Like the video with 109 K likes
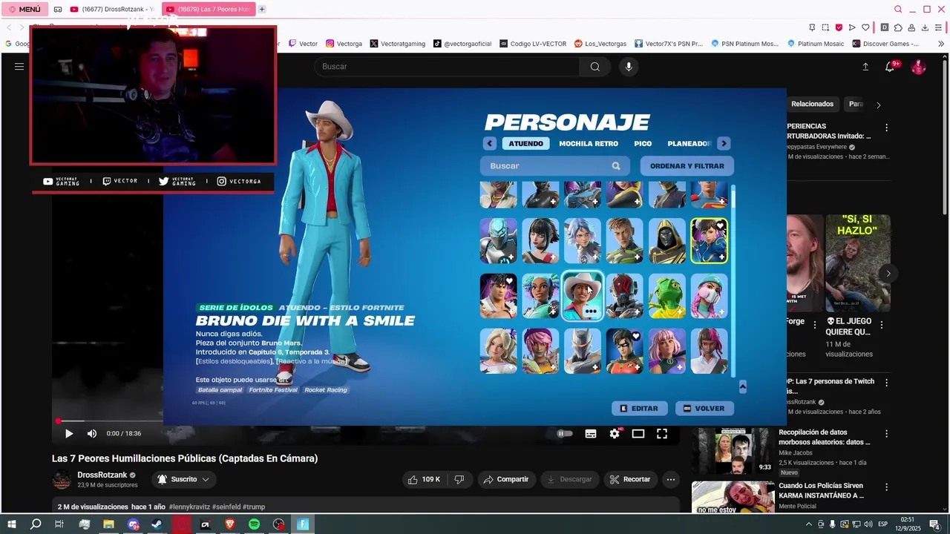Image resolution: width=950 pixels, height=534 pixels. tap(424, 480)
